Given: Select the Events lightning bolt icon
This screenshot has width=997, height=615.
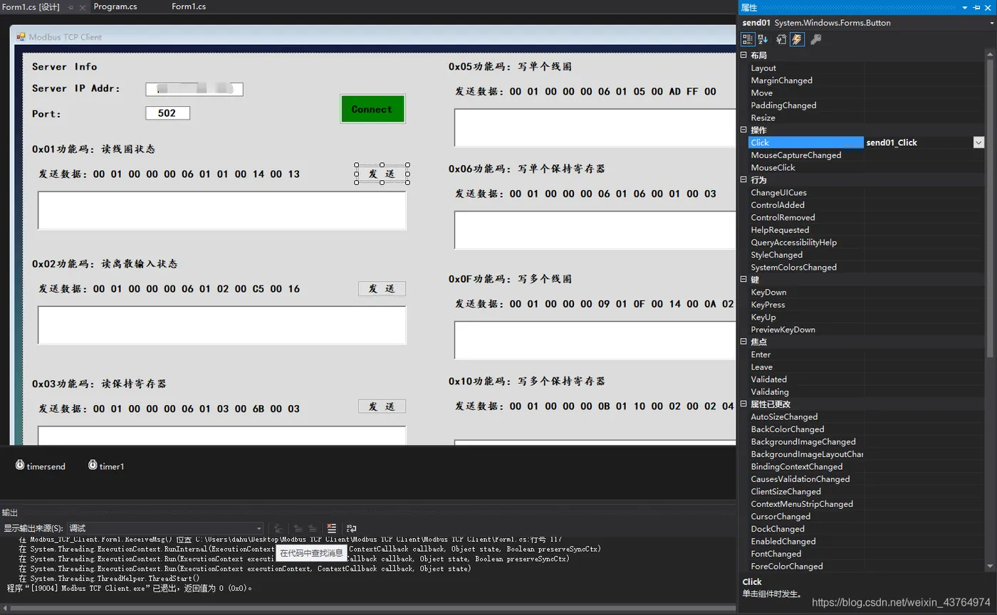Looking at the screenshot, I should [798, 40].
